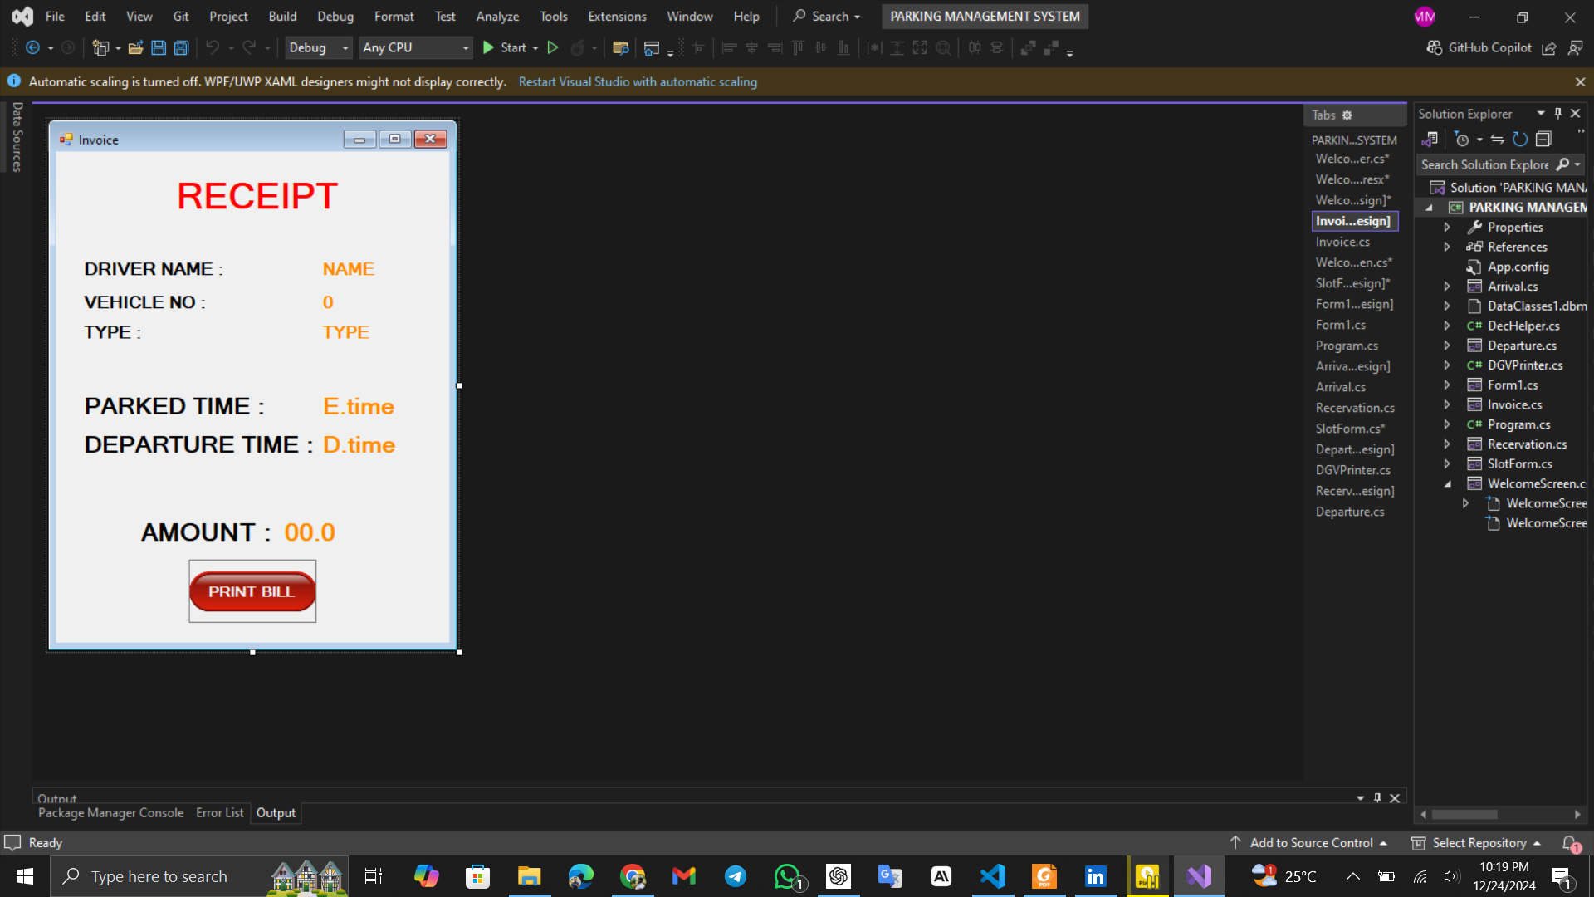
Task: Open the Debug configuration dropdown
Action: pos(319,48)
